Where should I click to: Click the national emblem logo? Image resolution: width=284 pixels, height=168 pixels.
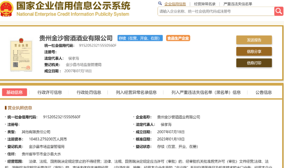pyautogui.click(x=7, y=9)
